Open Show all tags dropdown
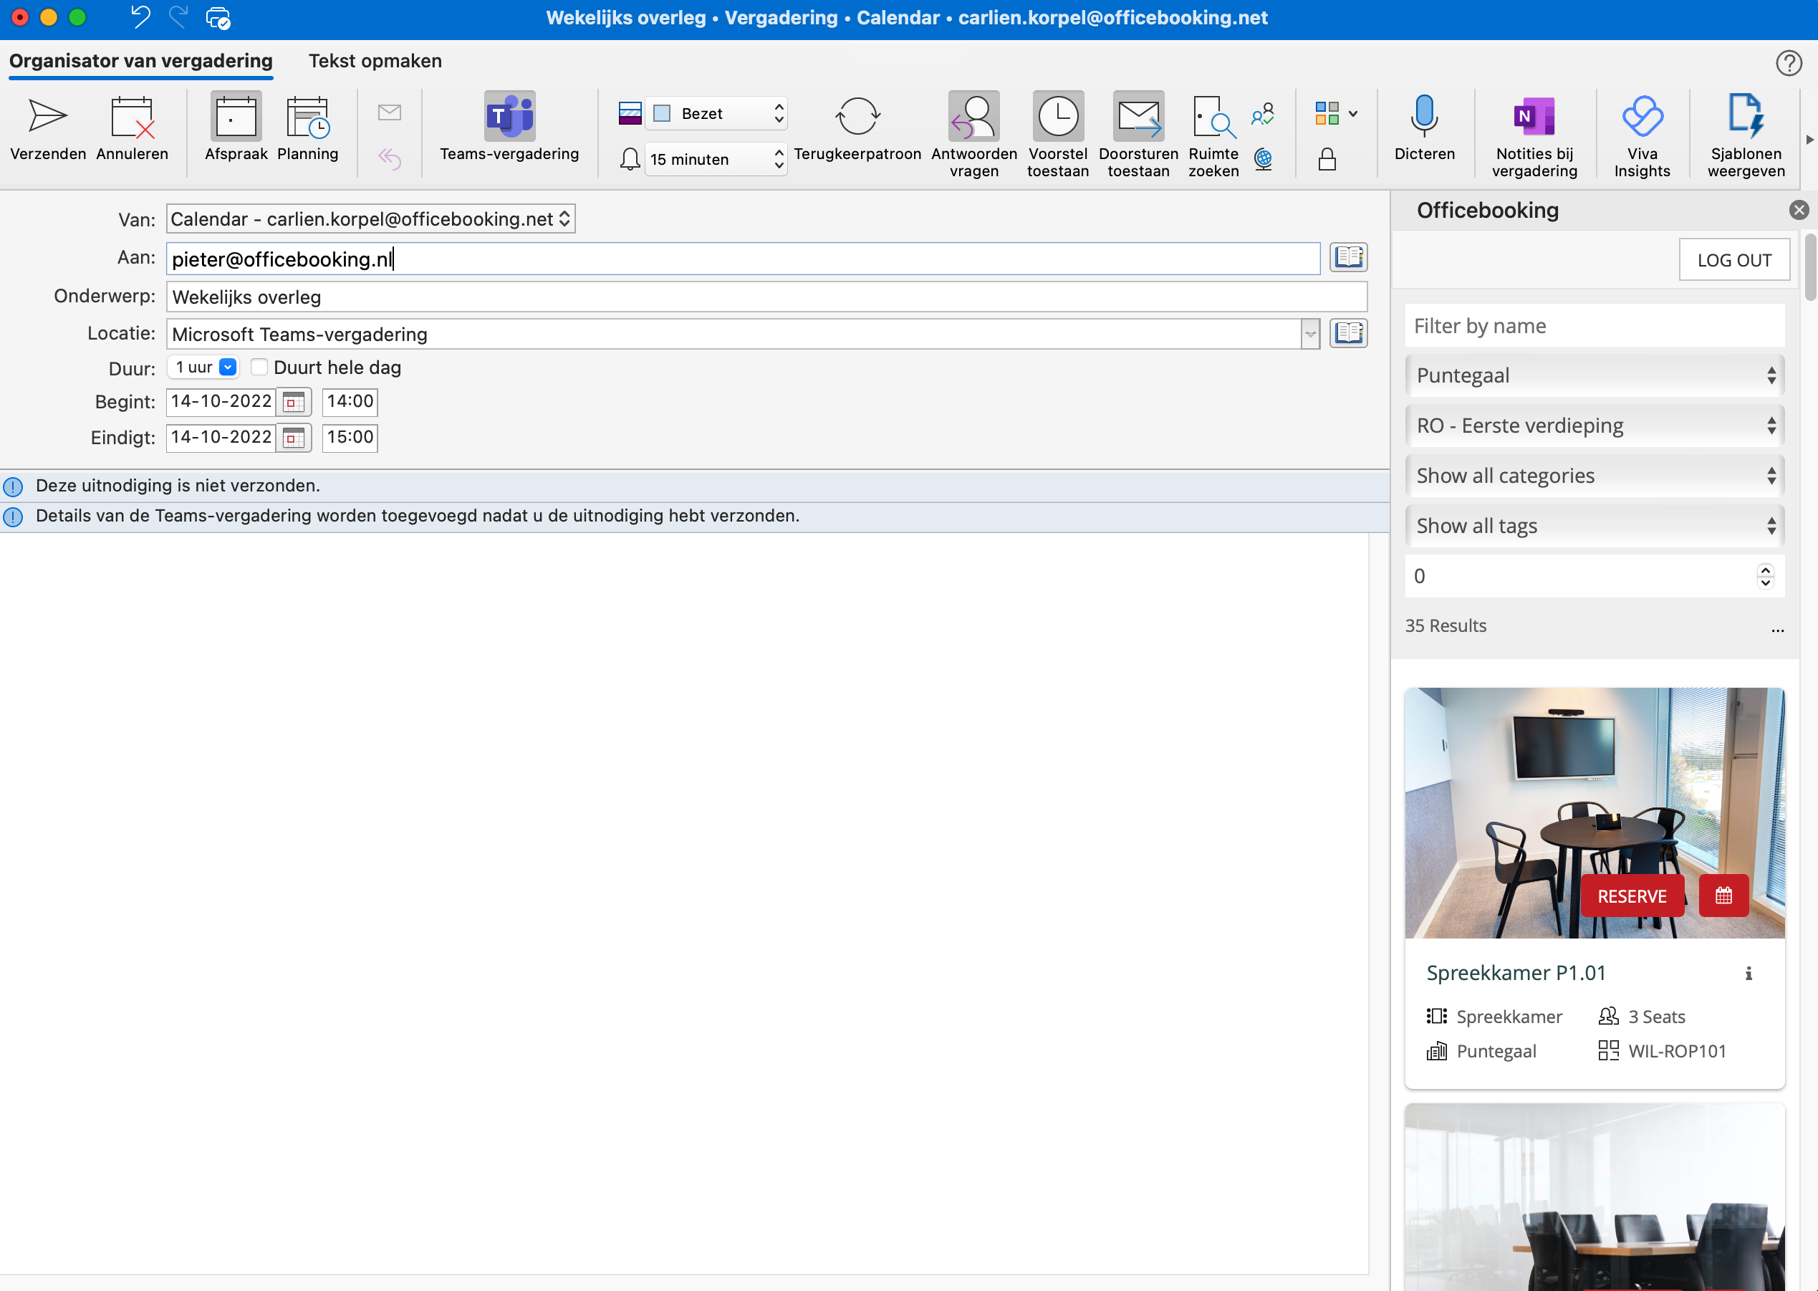The height and width of the screenshot is (1291, 1818). 1595,525
